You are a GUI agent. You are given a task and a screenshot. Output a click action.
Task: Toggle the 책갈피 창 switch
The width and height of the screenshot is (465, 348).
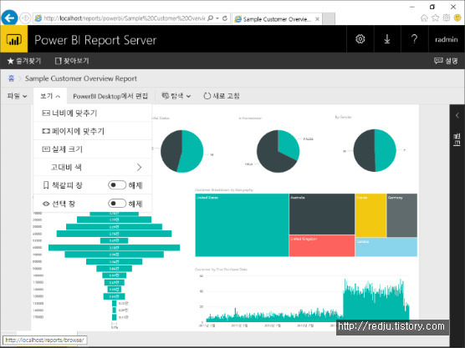117,185
